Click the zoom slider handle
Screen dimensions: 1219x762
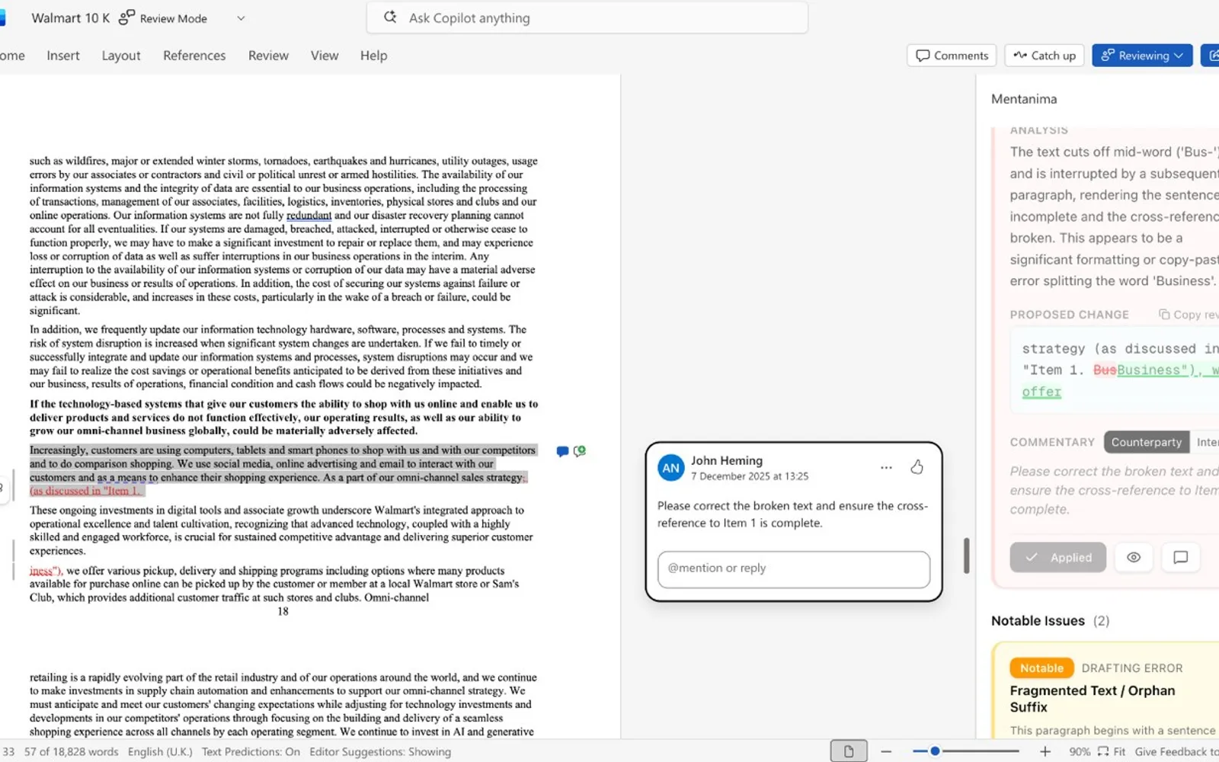[x=936, y=751]
